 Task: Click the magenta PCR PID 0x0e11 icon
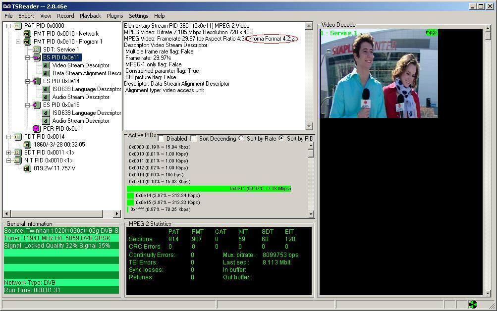tap(37, 129)
